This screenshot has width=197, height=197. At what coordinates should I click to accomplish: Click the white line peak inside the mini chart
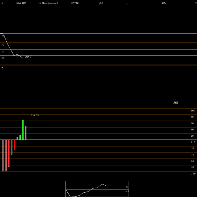(x=102, y=184)
